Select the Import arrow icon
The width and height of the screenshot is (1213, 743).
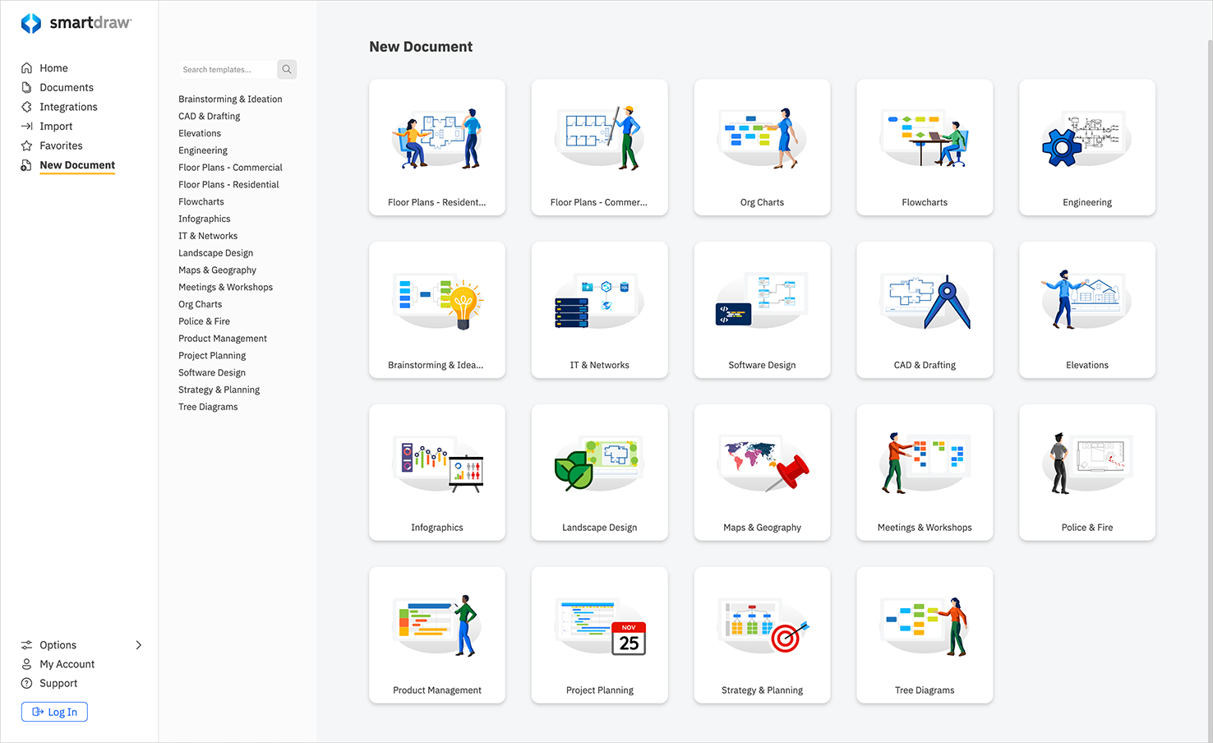point(25,126)
